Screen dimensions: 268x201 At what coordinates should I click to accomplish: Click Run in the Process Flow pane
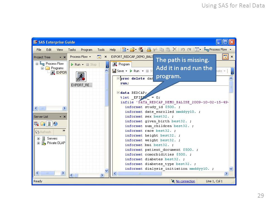pos(75,64)
